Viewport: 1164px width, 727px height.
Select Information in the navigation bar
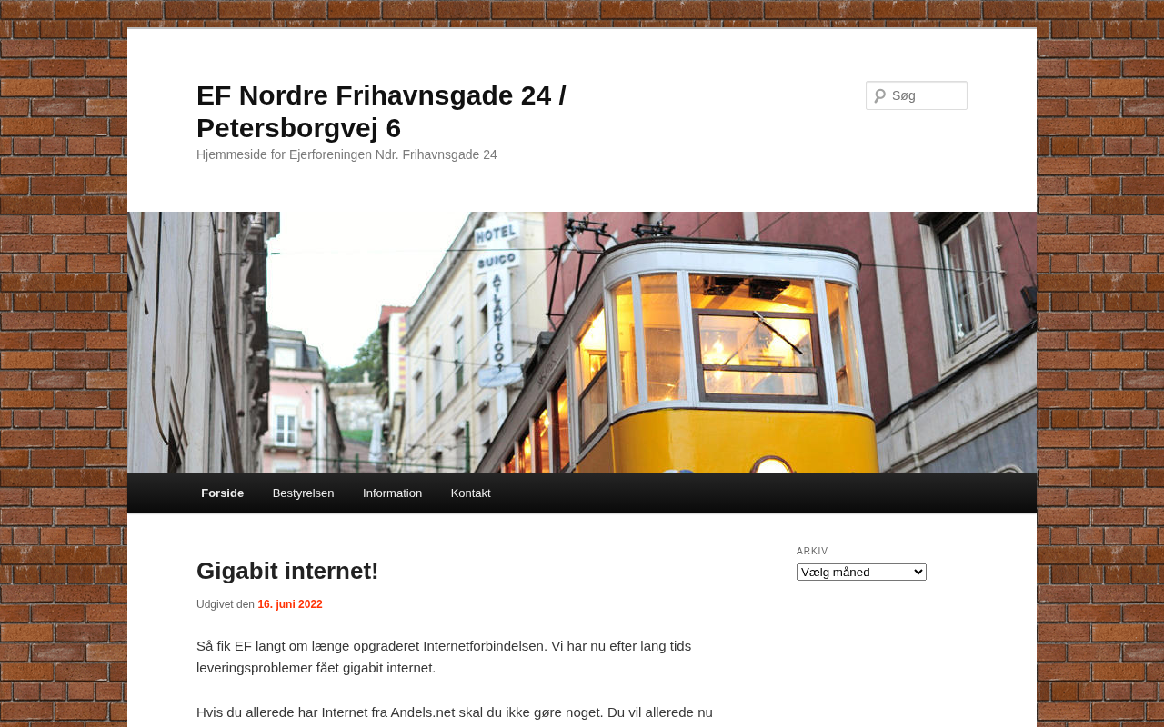(x=392, y=493)
